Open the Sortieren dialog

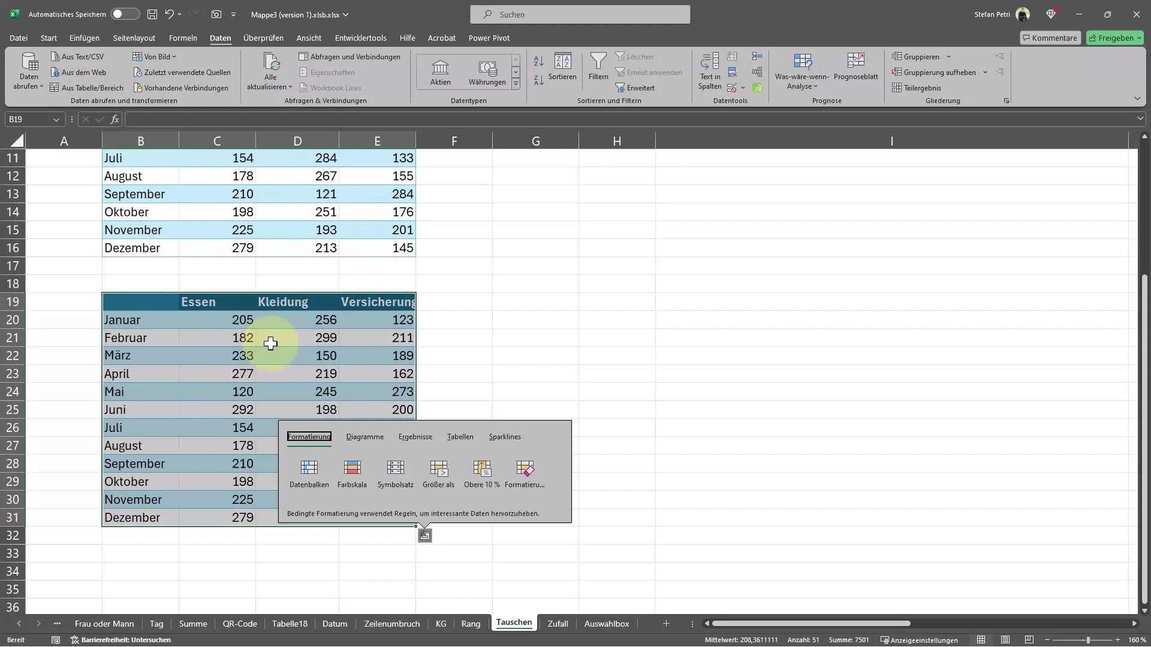(562, 66)
